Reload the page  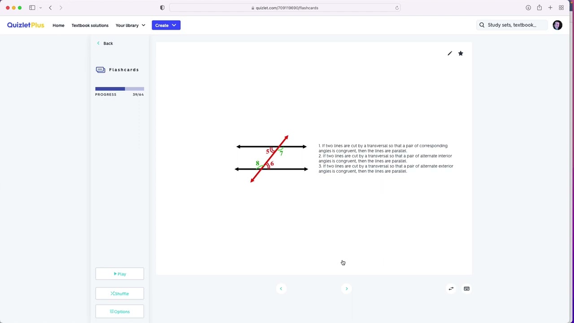(397, 8)
